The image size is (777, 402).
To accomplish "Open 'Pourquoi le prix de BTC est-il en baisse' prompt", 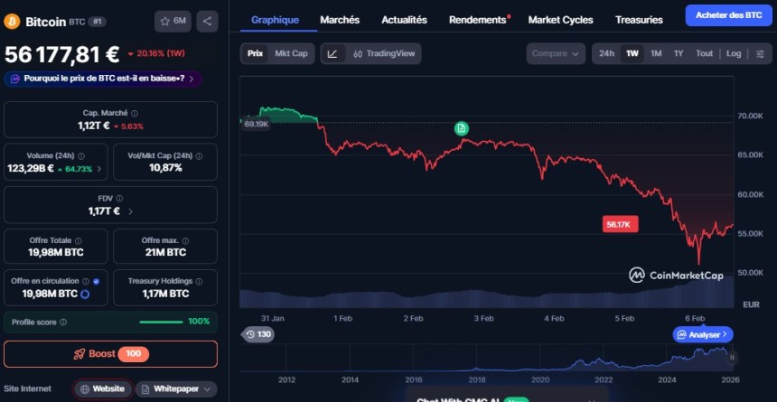I will 103,79.
